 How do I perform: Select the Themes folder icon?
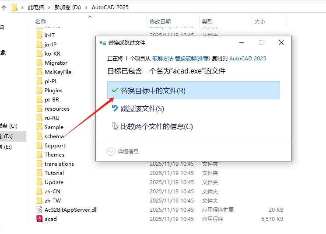pyautogui.click(x=39, y=154)
